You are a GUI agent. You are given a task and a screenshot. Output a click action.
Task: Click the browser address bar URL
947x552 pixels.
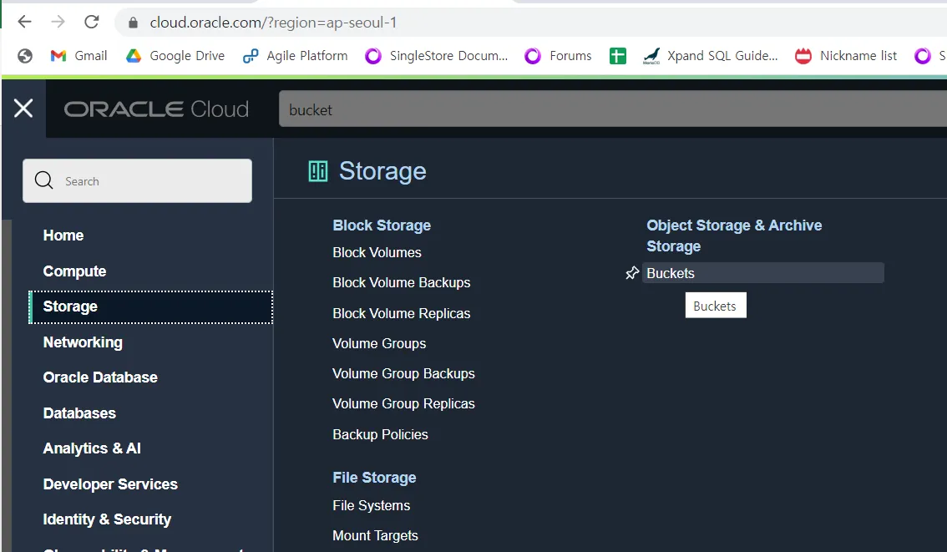click(x=273, y=23)
